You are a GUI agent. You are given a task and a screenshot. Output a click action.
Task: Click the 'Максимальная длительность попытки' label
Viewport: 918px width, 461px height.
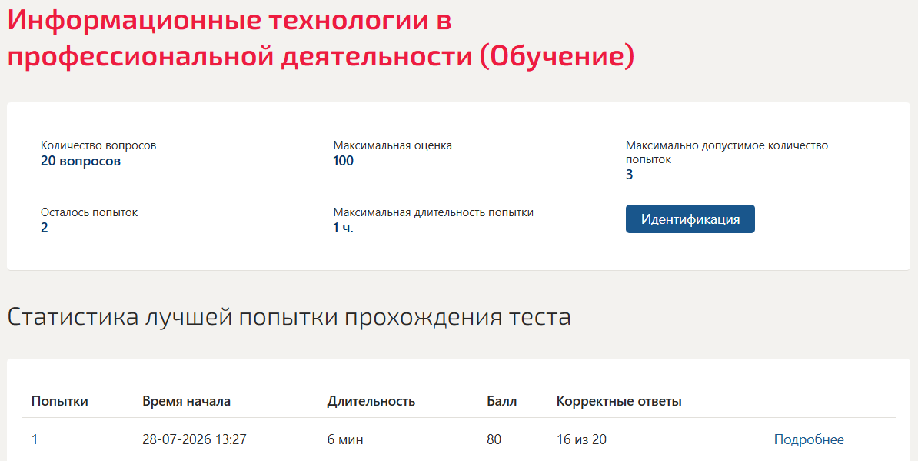pyautogui.click(x=433, y=212)
